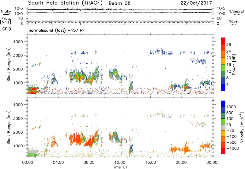This screenshot has height=169, width=245.
Task: Click the light green Power colorbar segment
Action: 223,67
